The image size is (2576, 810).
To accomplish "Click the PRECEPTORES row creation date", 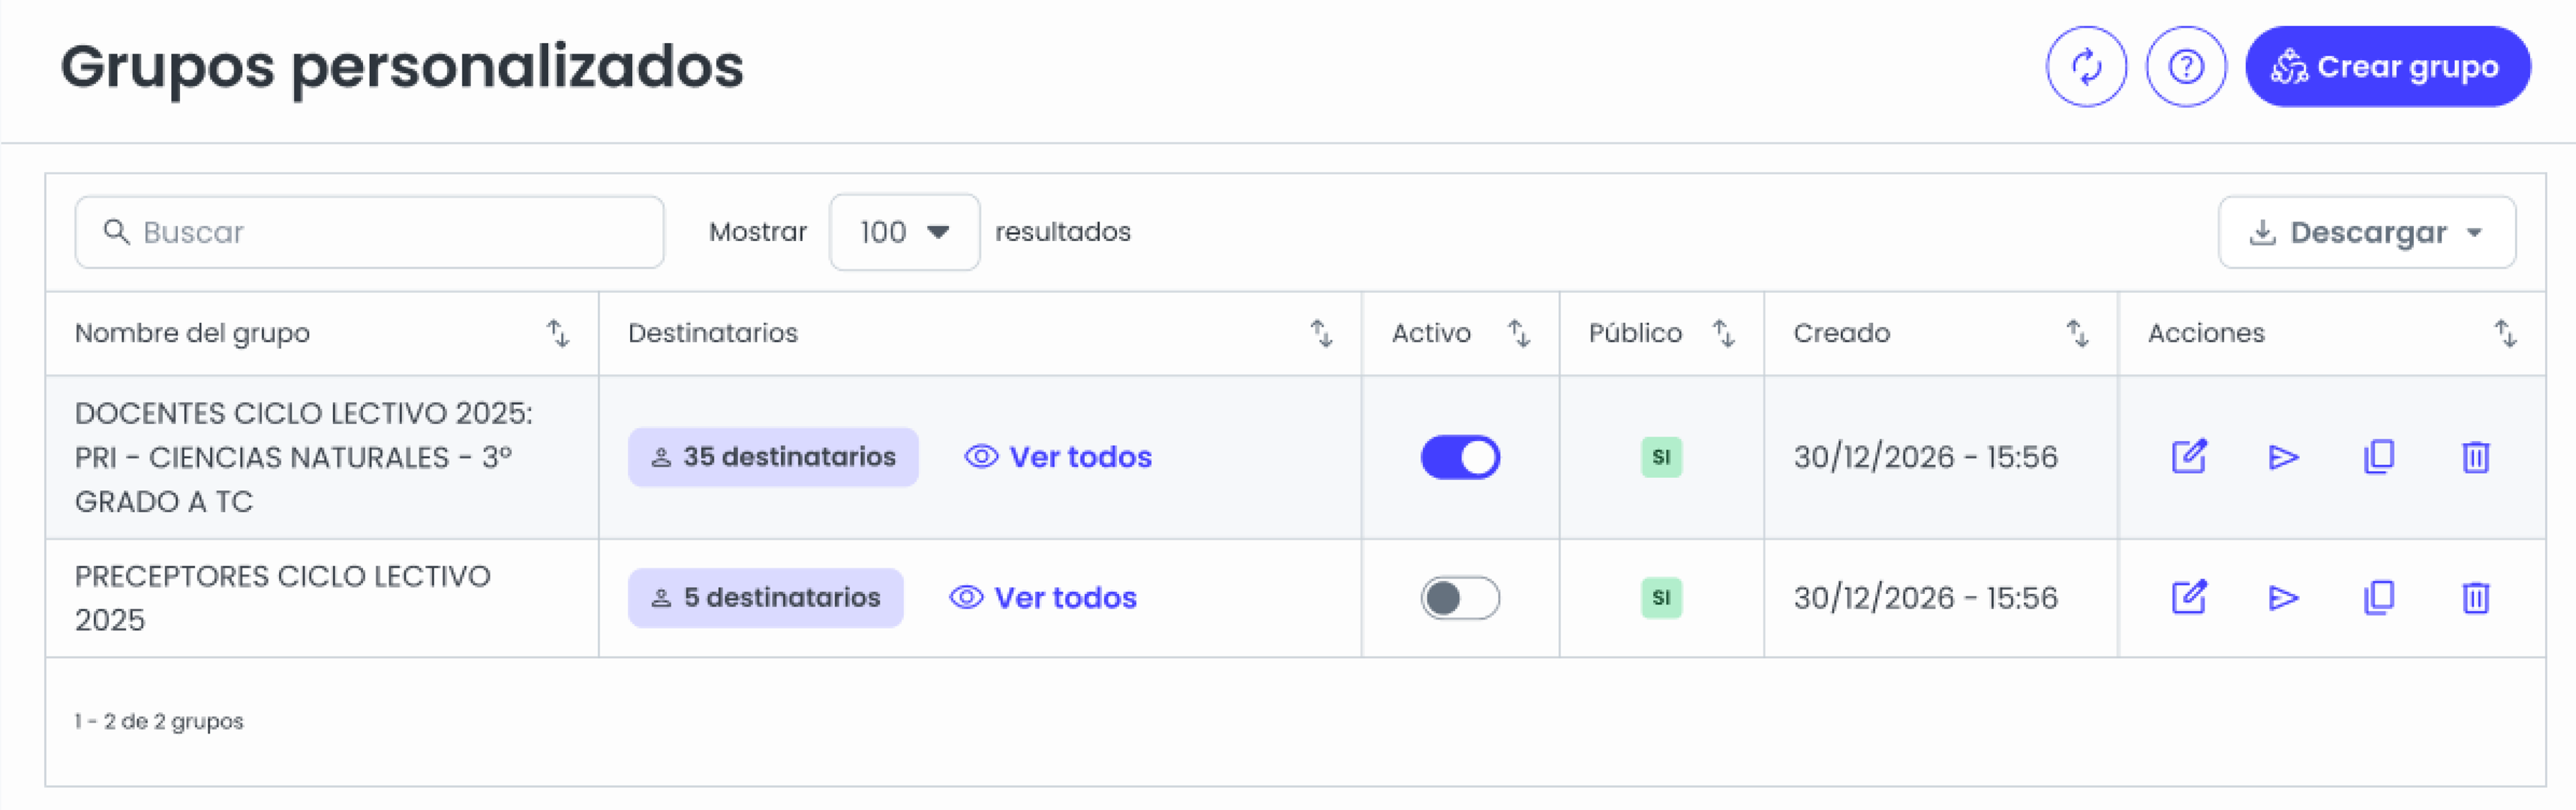I will pos(1925,598).
